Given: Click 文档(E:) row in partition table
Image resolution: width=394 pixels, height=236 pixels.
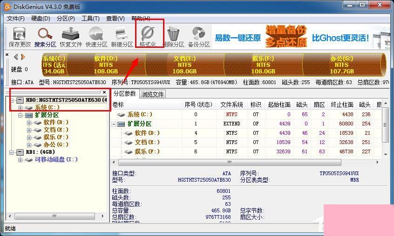Looking at the screenshot, I should (x=246, y=142).
